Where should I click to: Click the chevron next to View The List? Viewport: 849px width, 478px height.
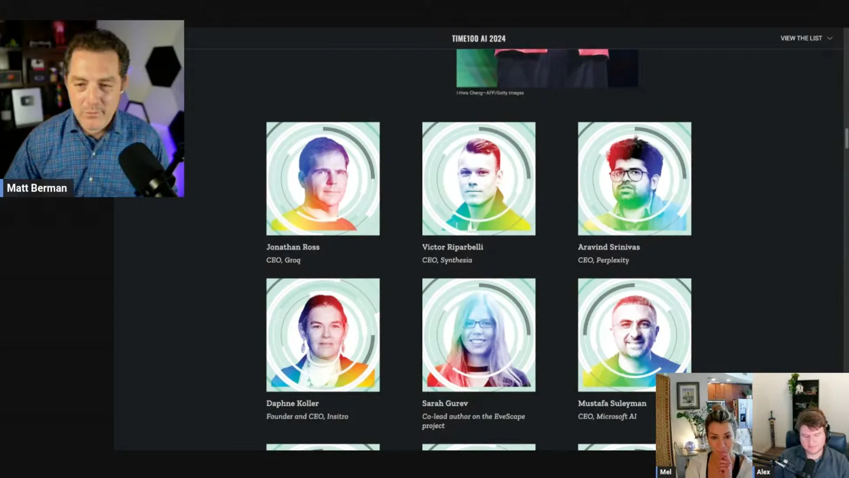tap(830, 38)
